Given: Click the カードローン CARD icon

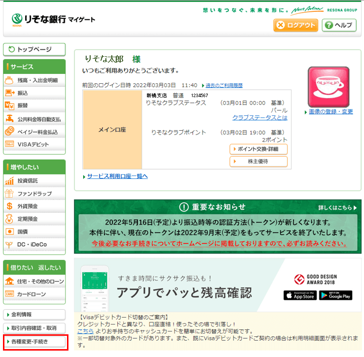Looking at the screenshot, I should coord(9,294).
